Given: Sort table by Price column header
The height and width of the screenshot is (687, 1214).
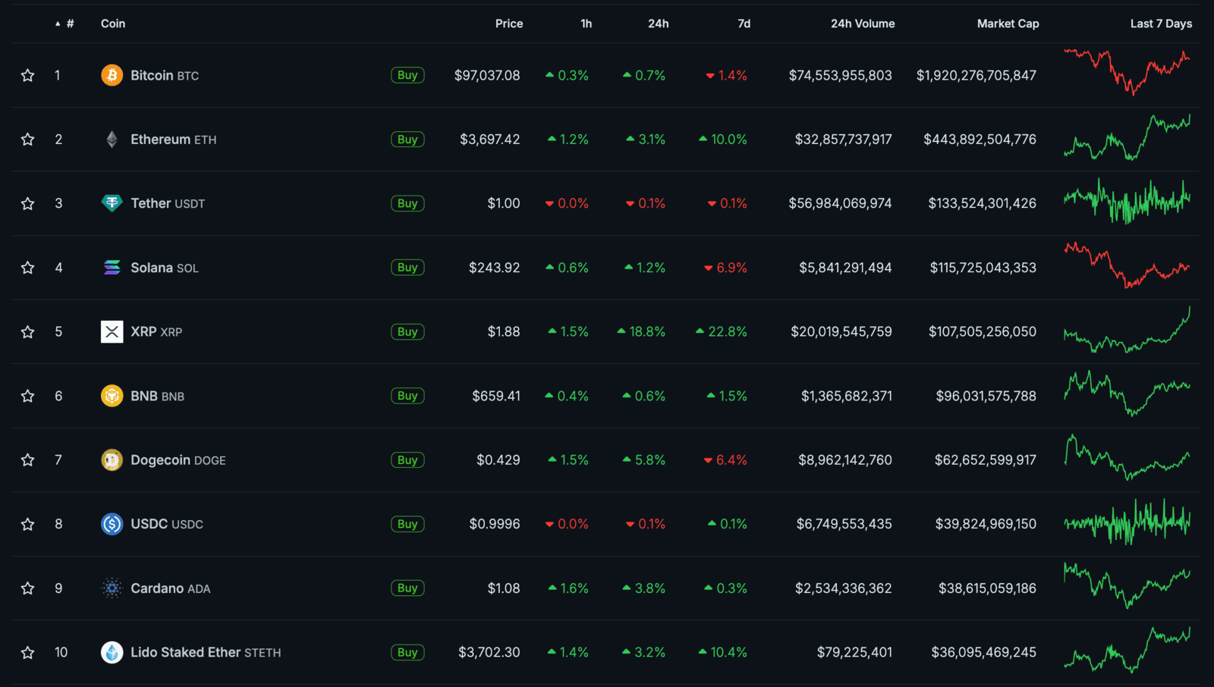Looking at the screenshot, I should click(509, 24).
